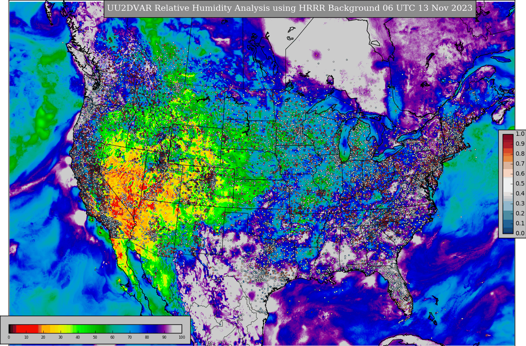Pick the bright red segment of humidity colorbar
Screen dimensions: 526x346
(27, 329)
